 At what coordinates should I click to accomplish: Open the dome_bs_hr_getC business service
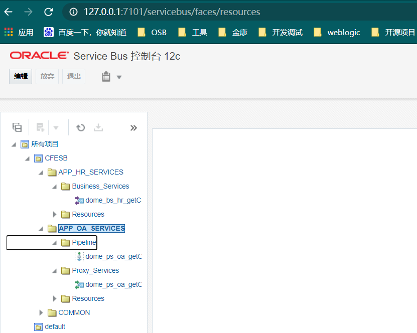pyautogui.click(x=113, y=201)
